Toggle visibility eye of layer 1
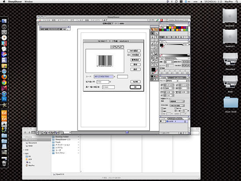This screenshot has width=241, height=181. coord(161,121)
